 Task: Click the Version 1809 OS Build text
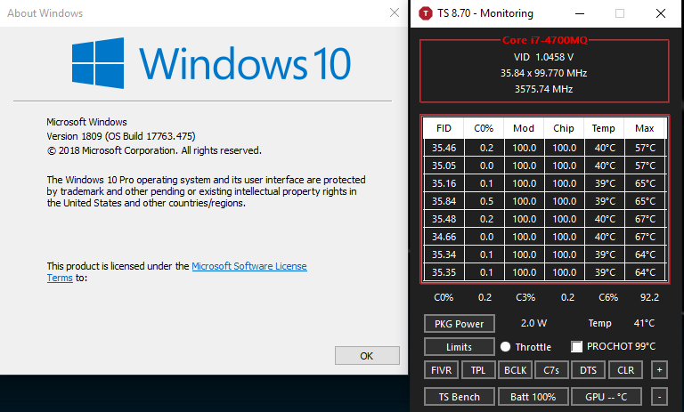click(121, 136)
